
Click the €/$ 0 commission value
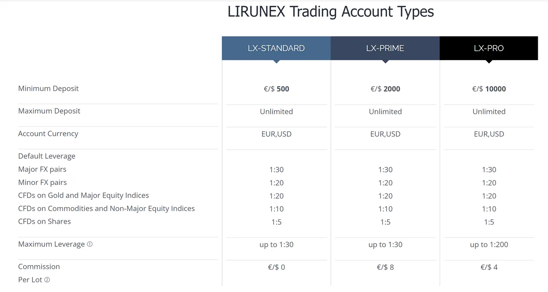coord(277,267)
